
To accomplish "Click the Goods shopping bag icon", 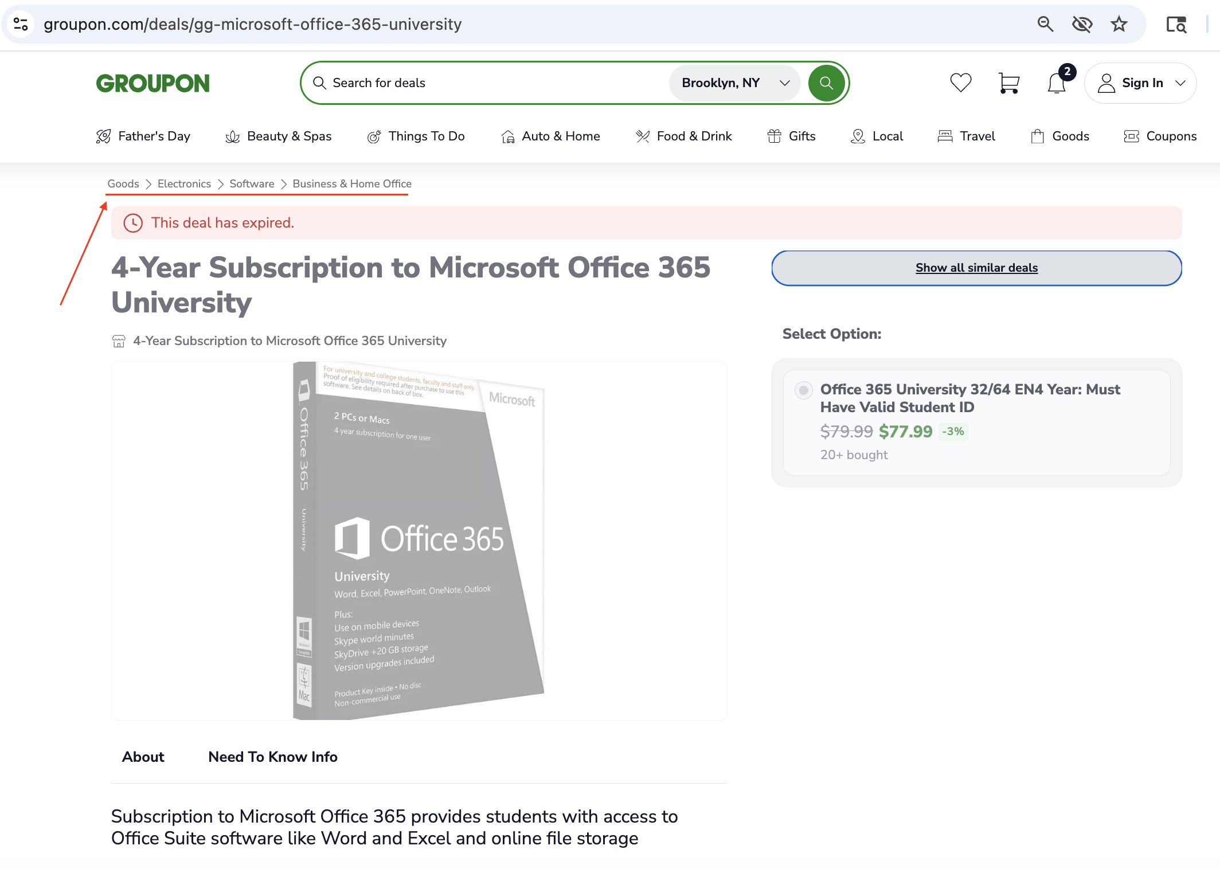I will coord(1037,136).
